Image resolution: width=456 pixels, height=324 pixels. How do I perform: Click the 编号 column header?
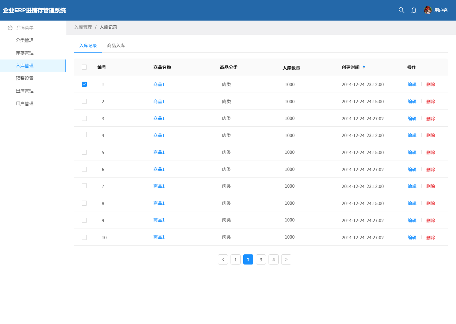coord(102,67)
